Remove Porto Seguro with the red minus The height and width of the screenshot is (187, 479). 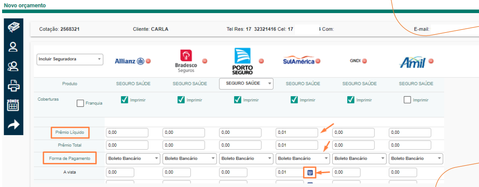[261, 61]
